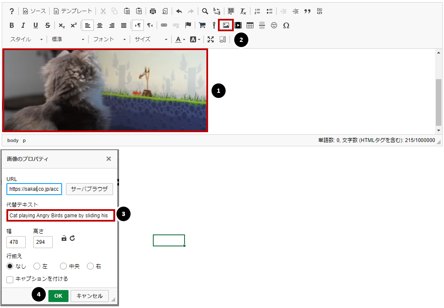444x308 pixels.
Task: Click the insert image icon
Action: [x=226, y=26]
